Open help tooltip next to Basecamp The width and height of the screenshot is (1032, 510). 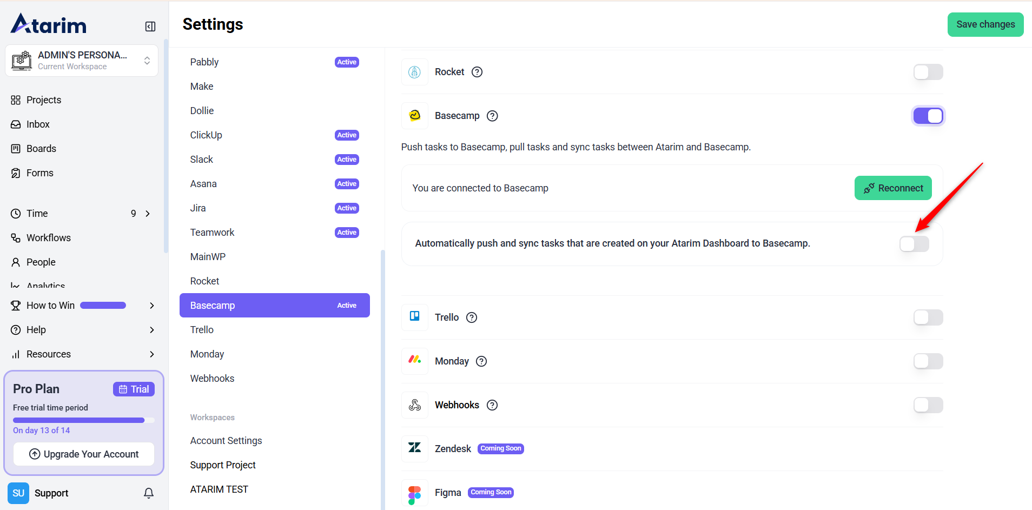492,116
